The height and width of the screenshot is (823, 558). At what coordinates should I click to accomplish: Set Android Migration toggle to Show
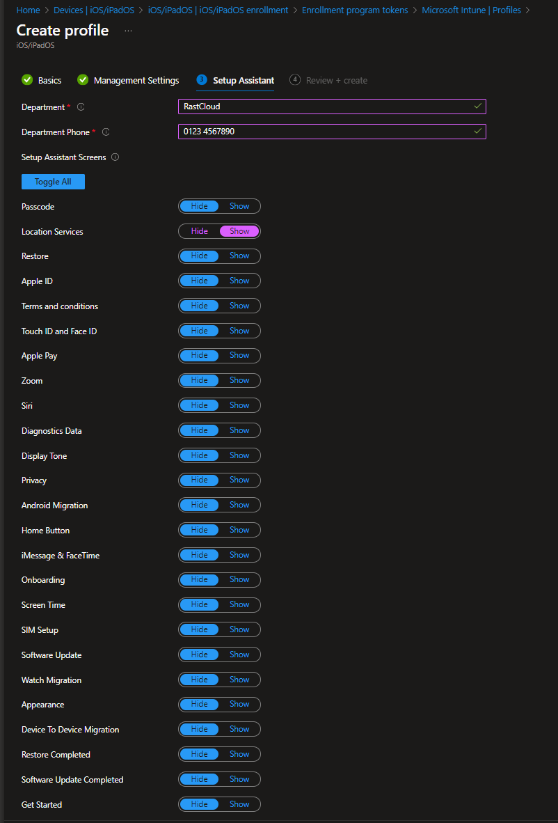239,505
